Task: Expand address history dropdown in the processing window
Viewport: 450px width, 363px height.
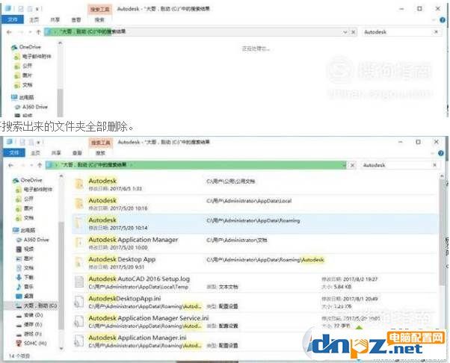Action: click(x=345, y=32)
